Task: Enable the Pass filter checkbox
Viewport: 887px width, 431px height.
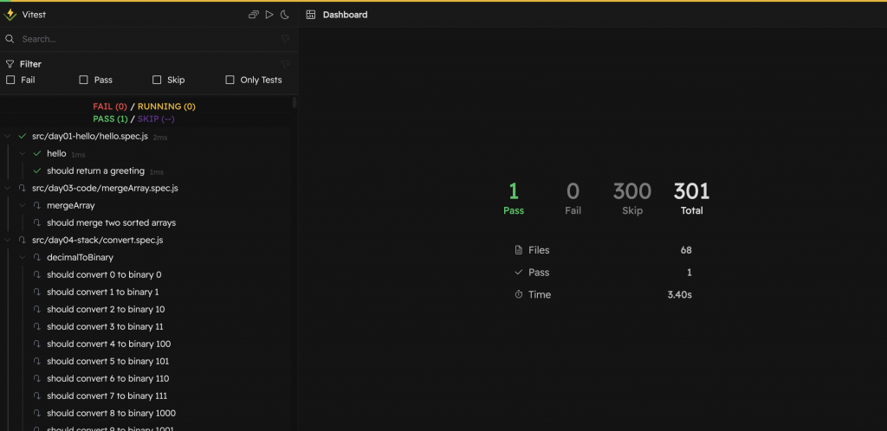Action: pos(84,80)
